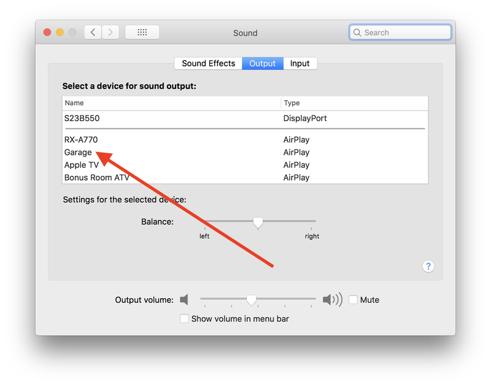Enable the Mute checkbox
The image size is (491, 386).
[x=354, y=300]
